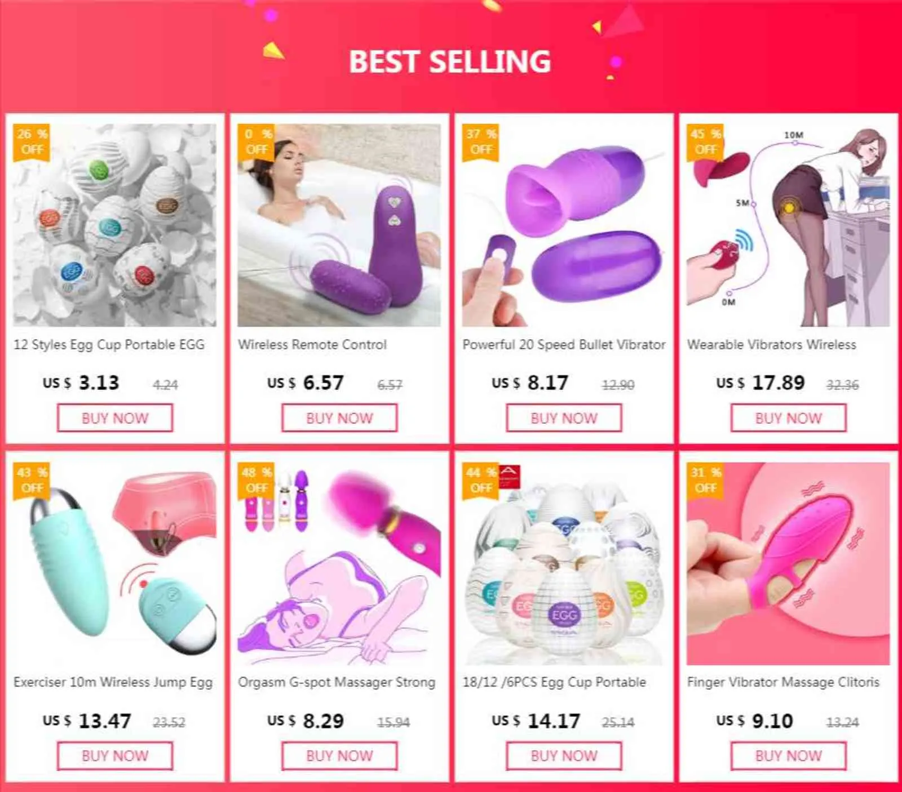
Task: Open the Exerciser 10m Wireless product image
Action: coord(114,564)
